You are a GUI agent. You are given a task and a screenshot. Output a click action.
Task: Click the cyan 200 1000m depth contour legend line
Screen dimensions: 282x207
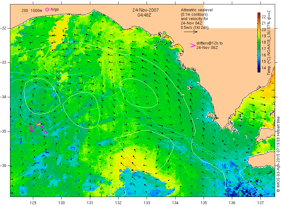click(x=26, y=13)
